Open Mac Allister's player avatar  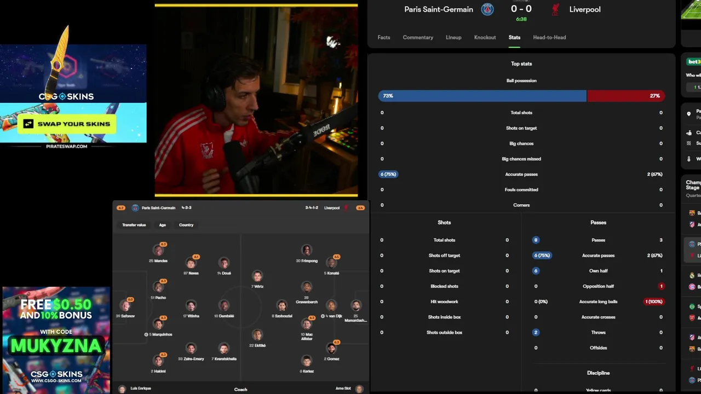(x=307, y=324)
